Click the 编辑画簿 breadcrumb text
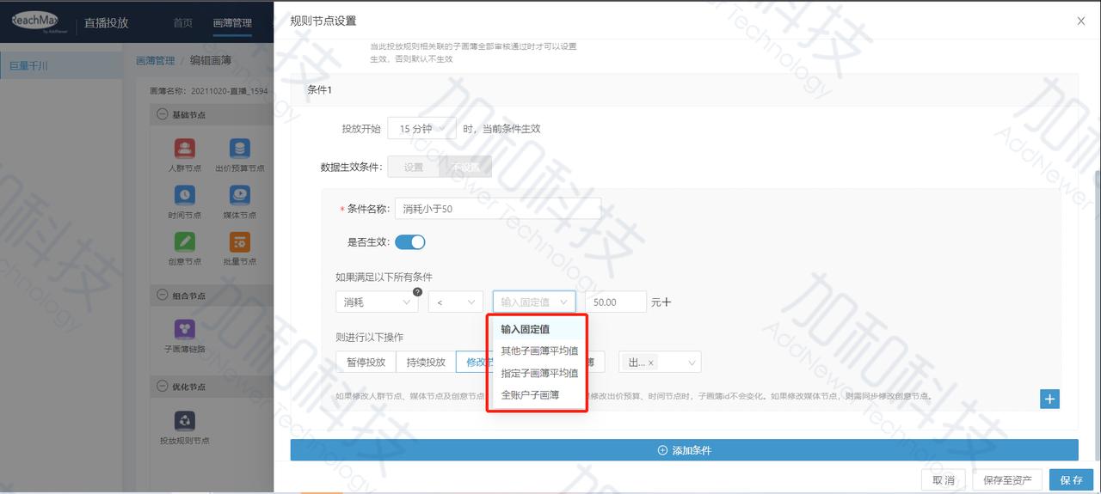 click(x=211, y=61)
